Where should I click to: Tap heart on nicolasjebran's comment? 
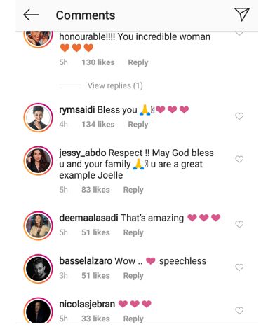coord(239,310)
